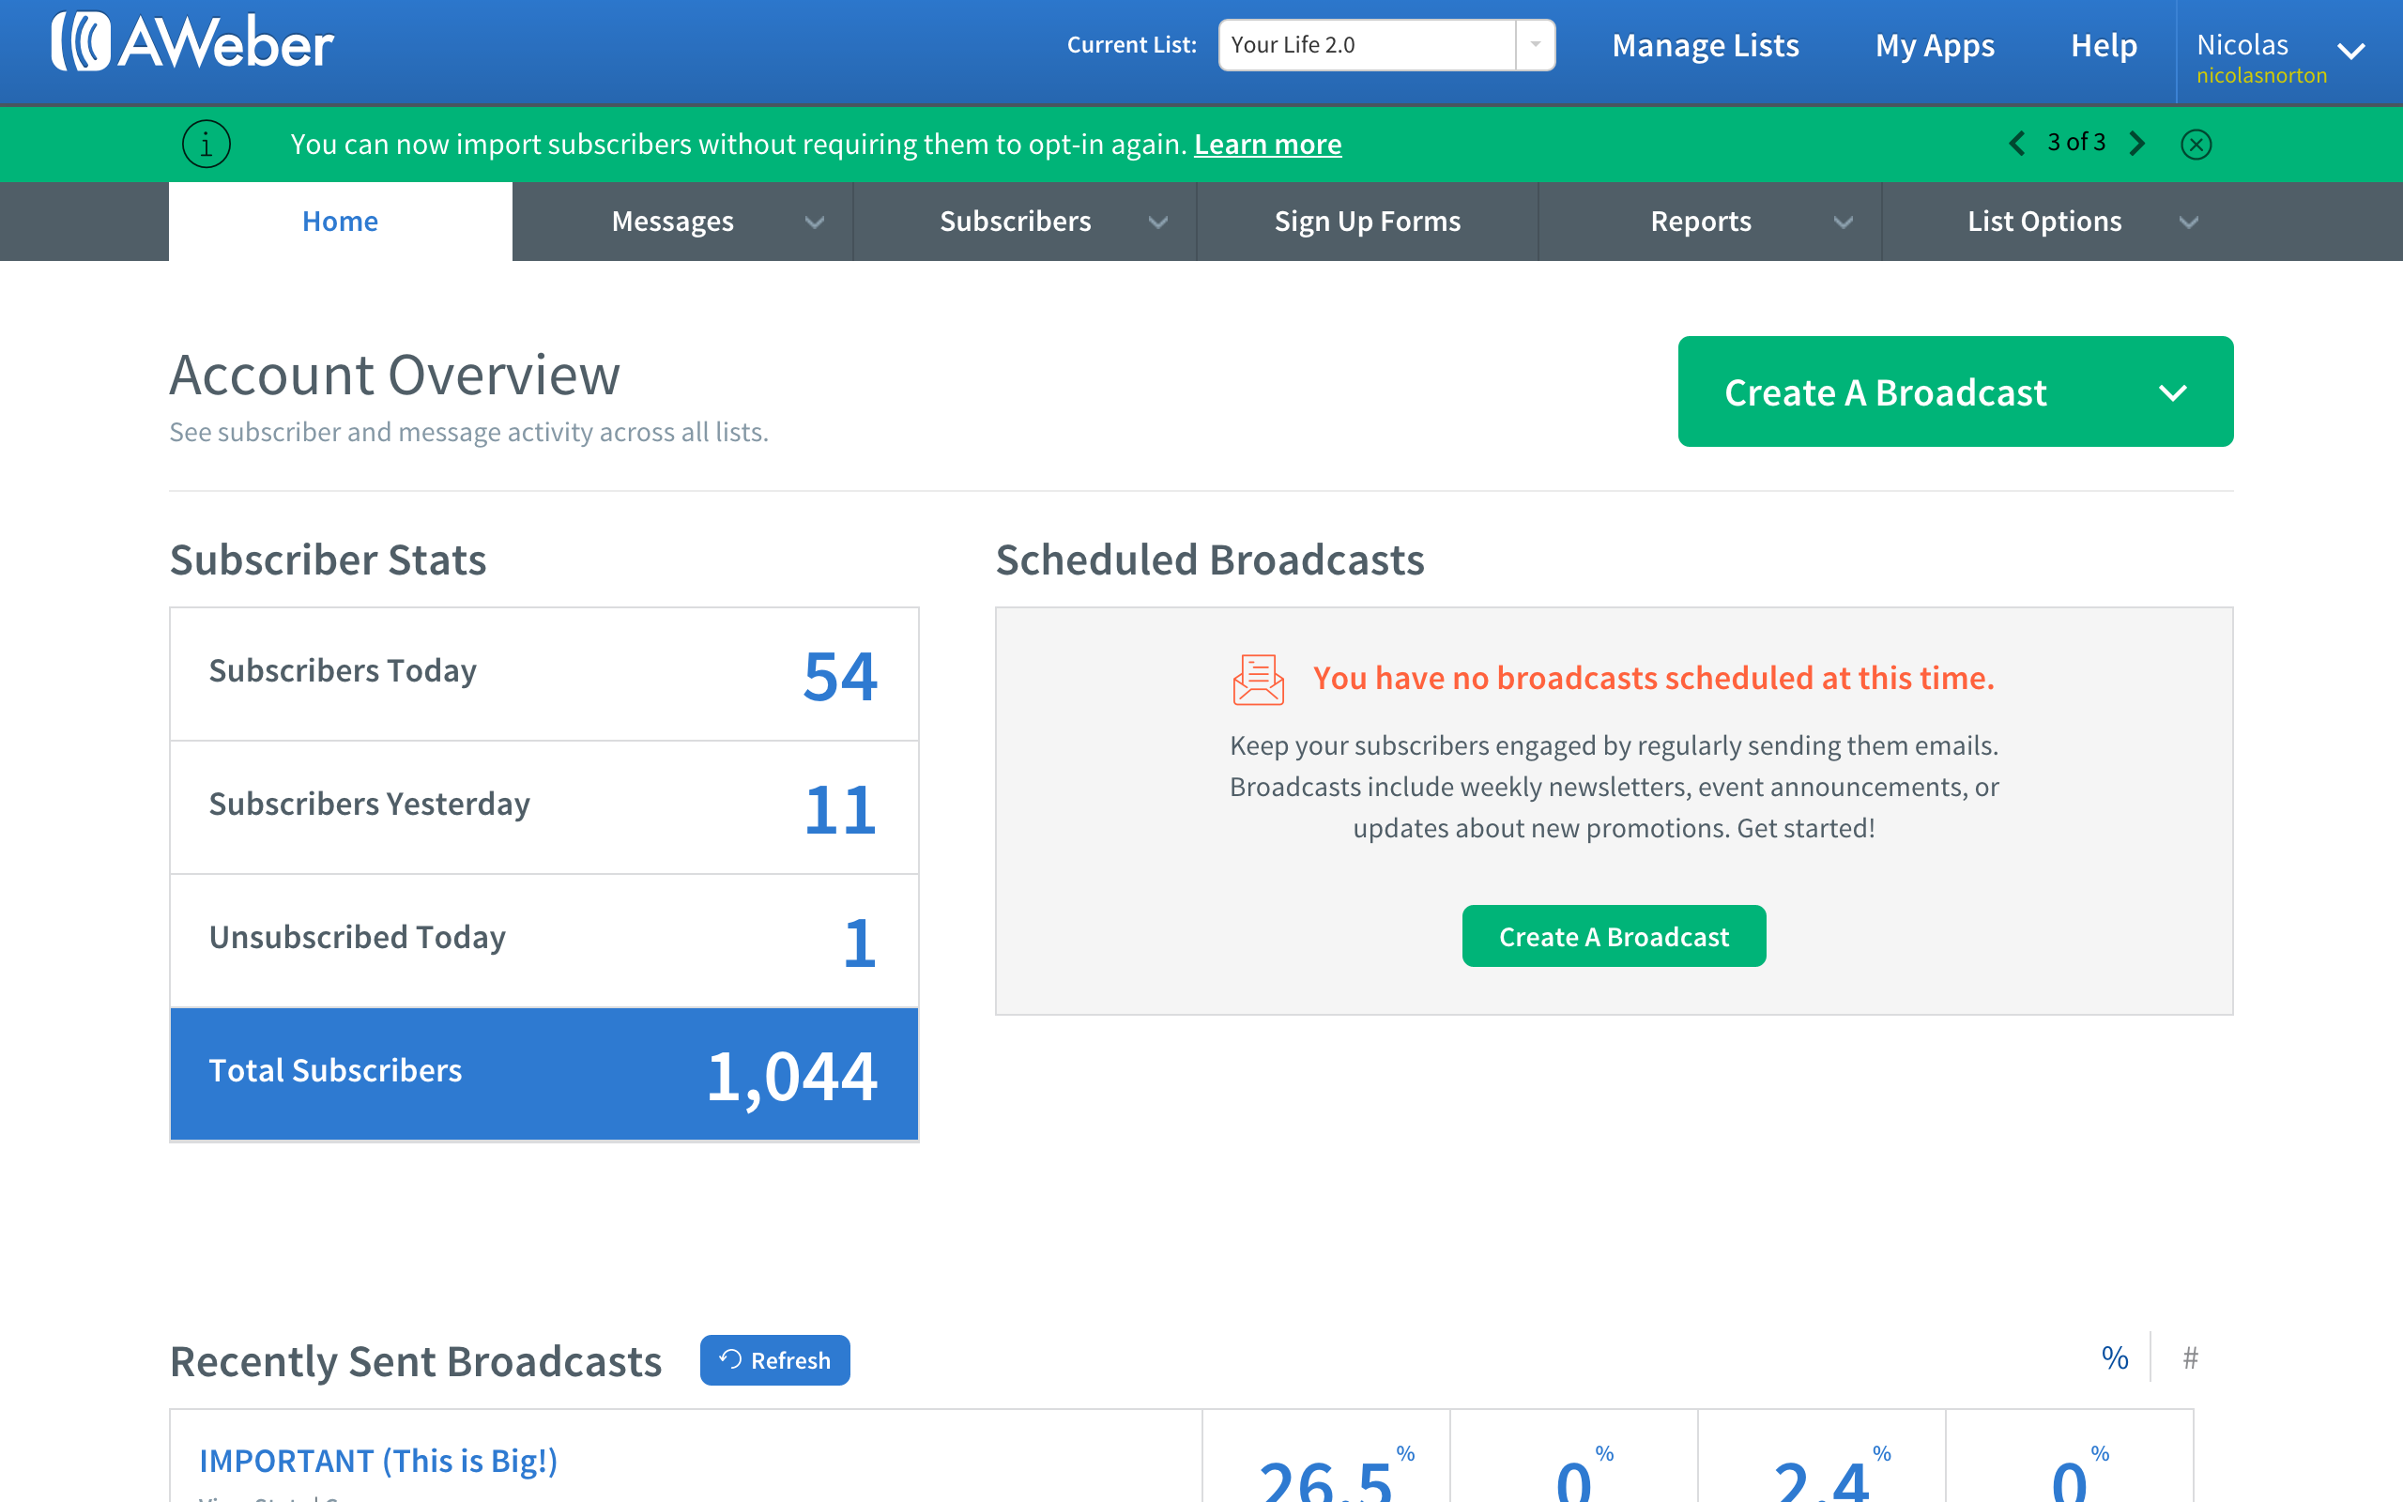
Task: Expand the Nicolas account menu
Action: (x=2350, y=51)
